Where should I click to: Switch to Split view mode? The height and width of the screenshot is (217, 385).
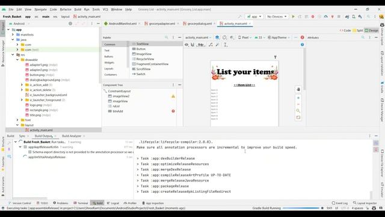point(358,31)
